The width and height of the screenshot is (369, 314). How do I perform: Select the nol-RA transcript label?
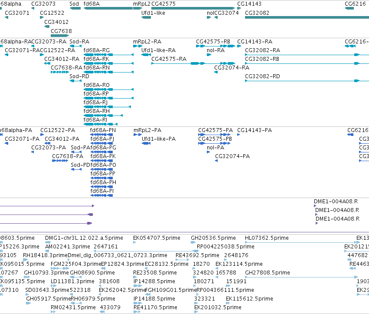coord(216,50)
